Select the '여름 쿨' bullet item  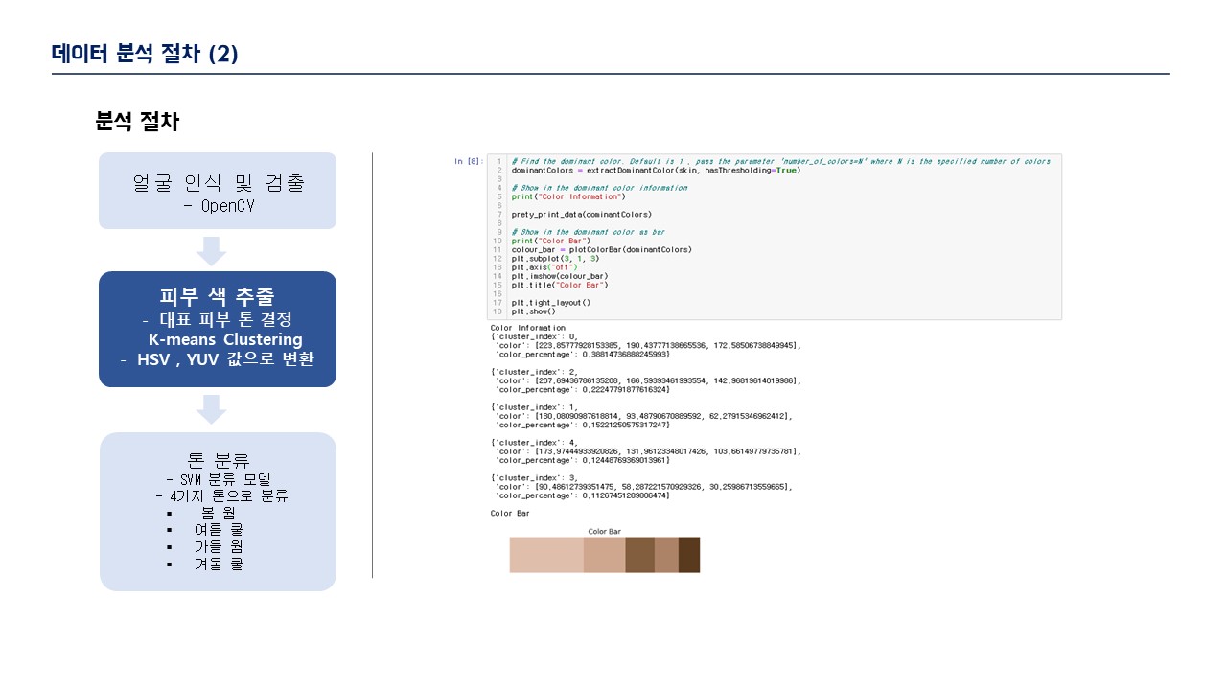[x=219, y=530]
